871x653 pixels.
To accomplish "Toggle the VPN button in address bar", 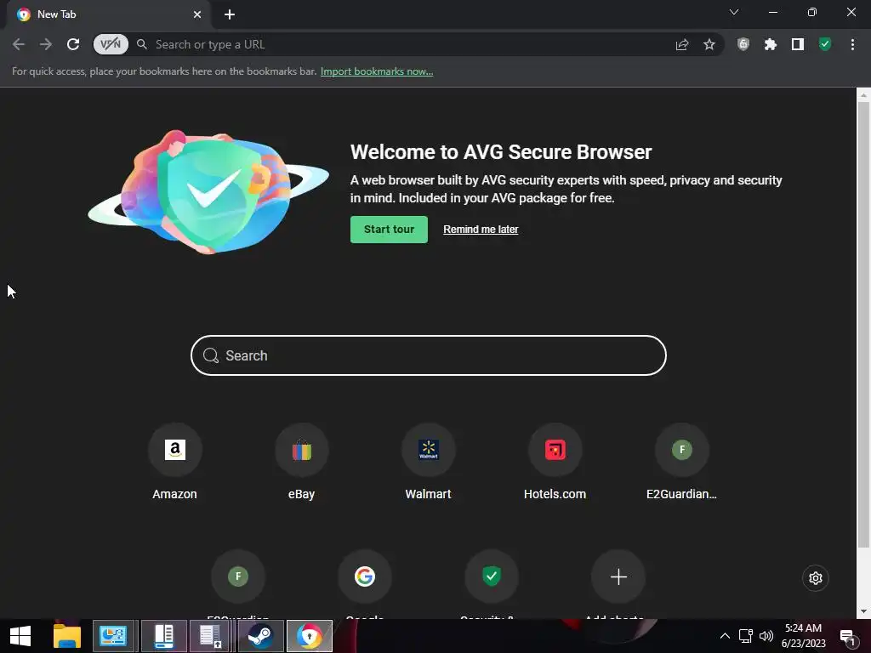I will click(x=111, y=44).
